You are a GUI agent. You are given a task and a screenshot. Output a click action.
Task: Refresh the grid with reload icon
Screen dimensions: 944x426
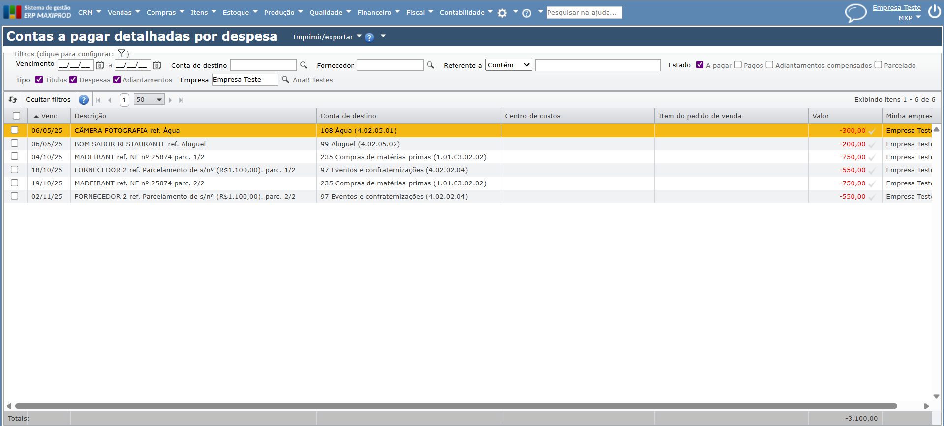click(13, 100)
